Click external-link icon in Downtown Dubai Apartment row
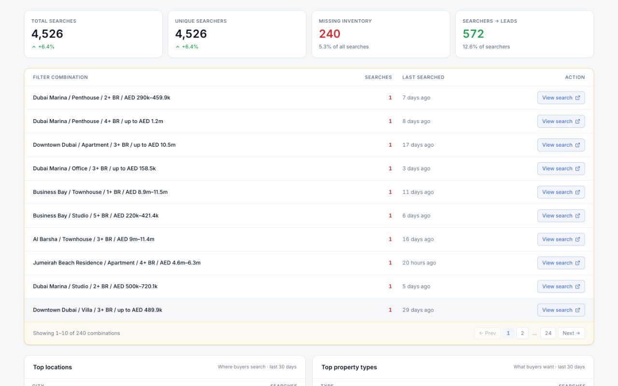Viewport: 618px width, 386px height. coord(577,145)
